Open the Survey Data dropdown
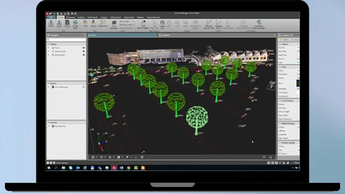The width and height of the screenshot is (345, 194). tap(126, 21)
